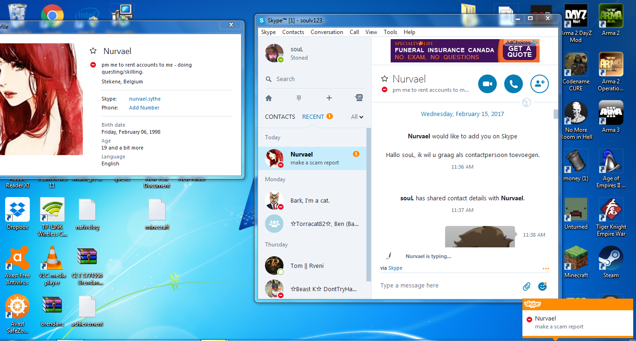Open the Skype bots icon
This screenshot has width=636, height=341.
pos(359,98)
